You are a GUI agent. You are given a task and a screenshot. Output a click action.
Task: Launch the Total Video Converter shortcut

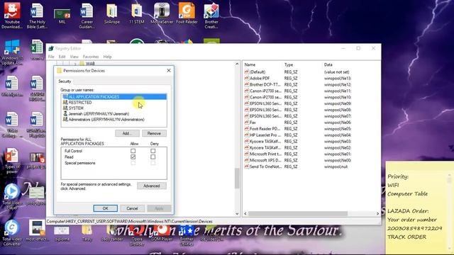tap(12, 233)
